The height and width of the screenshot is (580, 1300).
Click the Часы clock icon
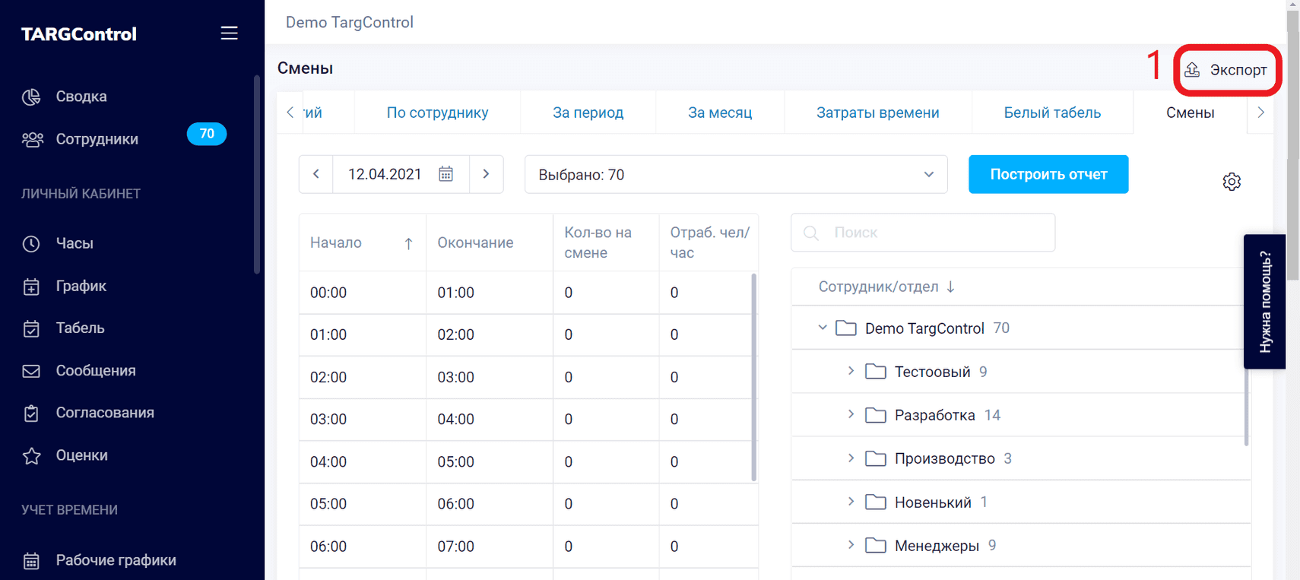click(31, 243)
